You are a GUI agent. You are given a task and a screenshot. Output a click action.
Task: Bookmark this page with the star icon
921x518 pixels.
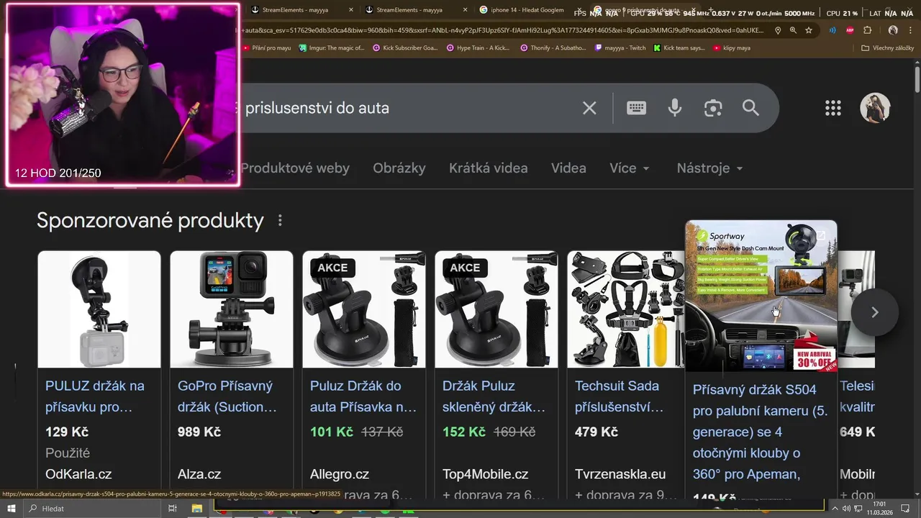[809, 30]
